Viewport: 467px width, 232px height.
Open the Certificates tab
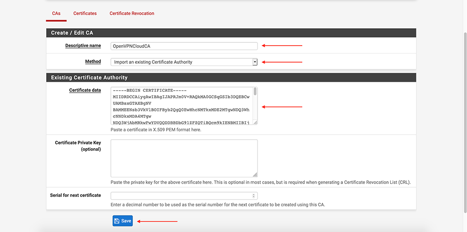pos(85,14)
